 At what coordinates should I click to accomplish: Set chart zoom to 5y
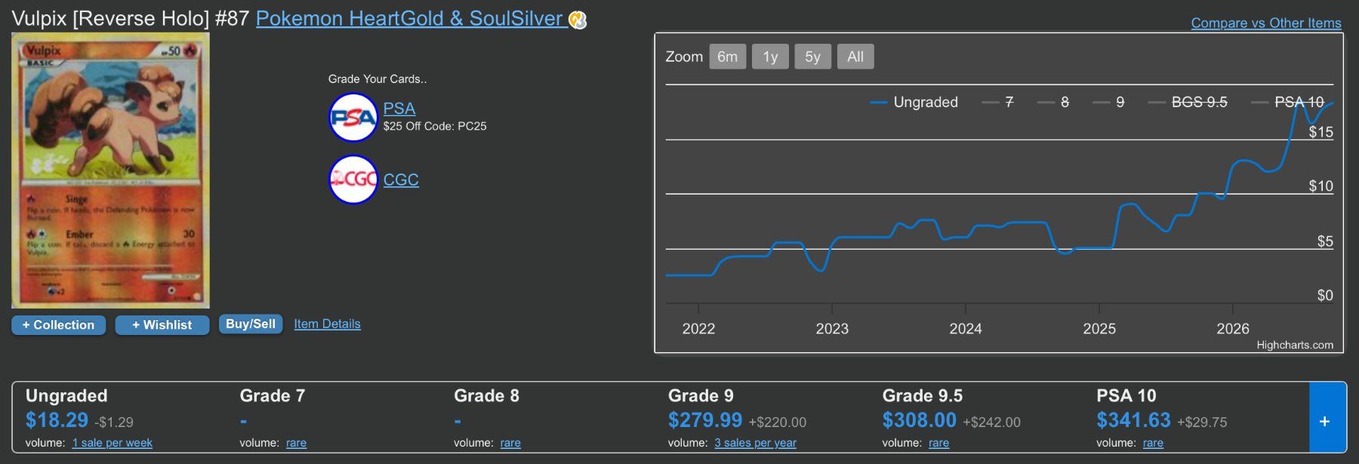click(812, 57)
